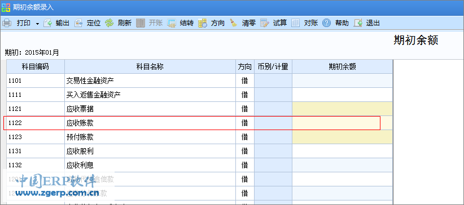Select the 预付账款 row name
Screen dimensions: 464x205
(x=80, y=137)
